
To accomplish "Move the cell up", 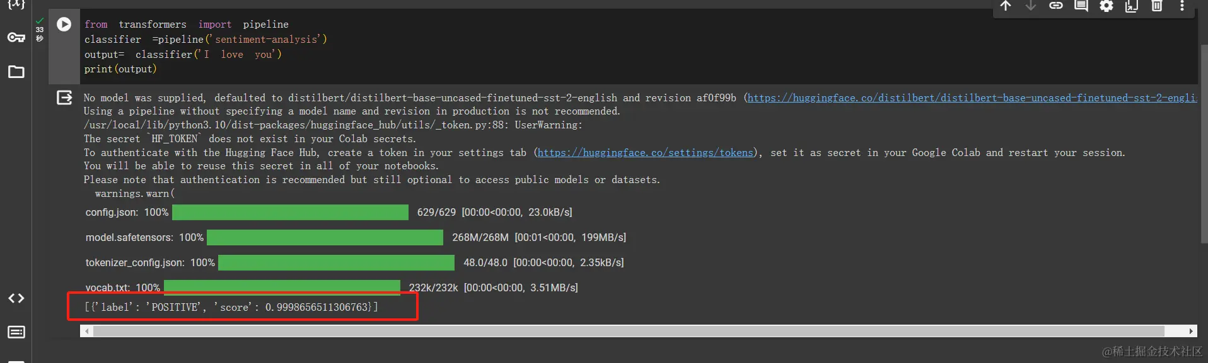I will coord(1006,6).
